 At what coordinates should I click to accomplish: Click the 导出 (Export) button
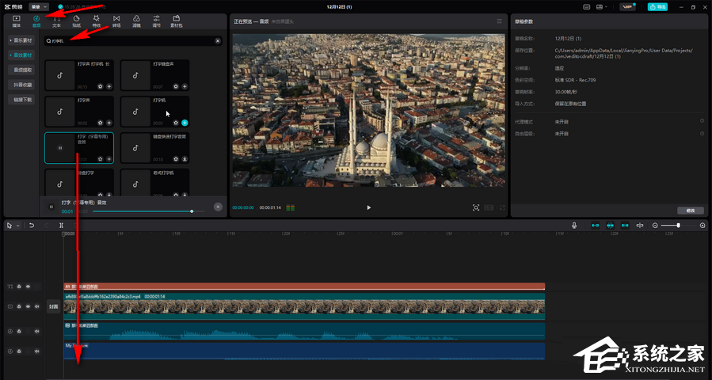657,6
